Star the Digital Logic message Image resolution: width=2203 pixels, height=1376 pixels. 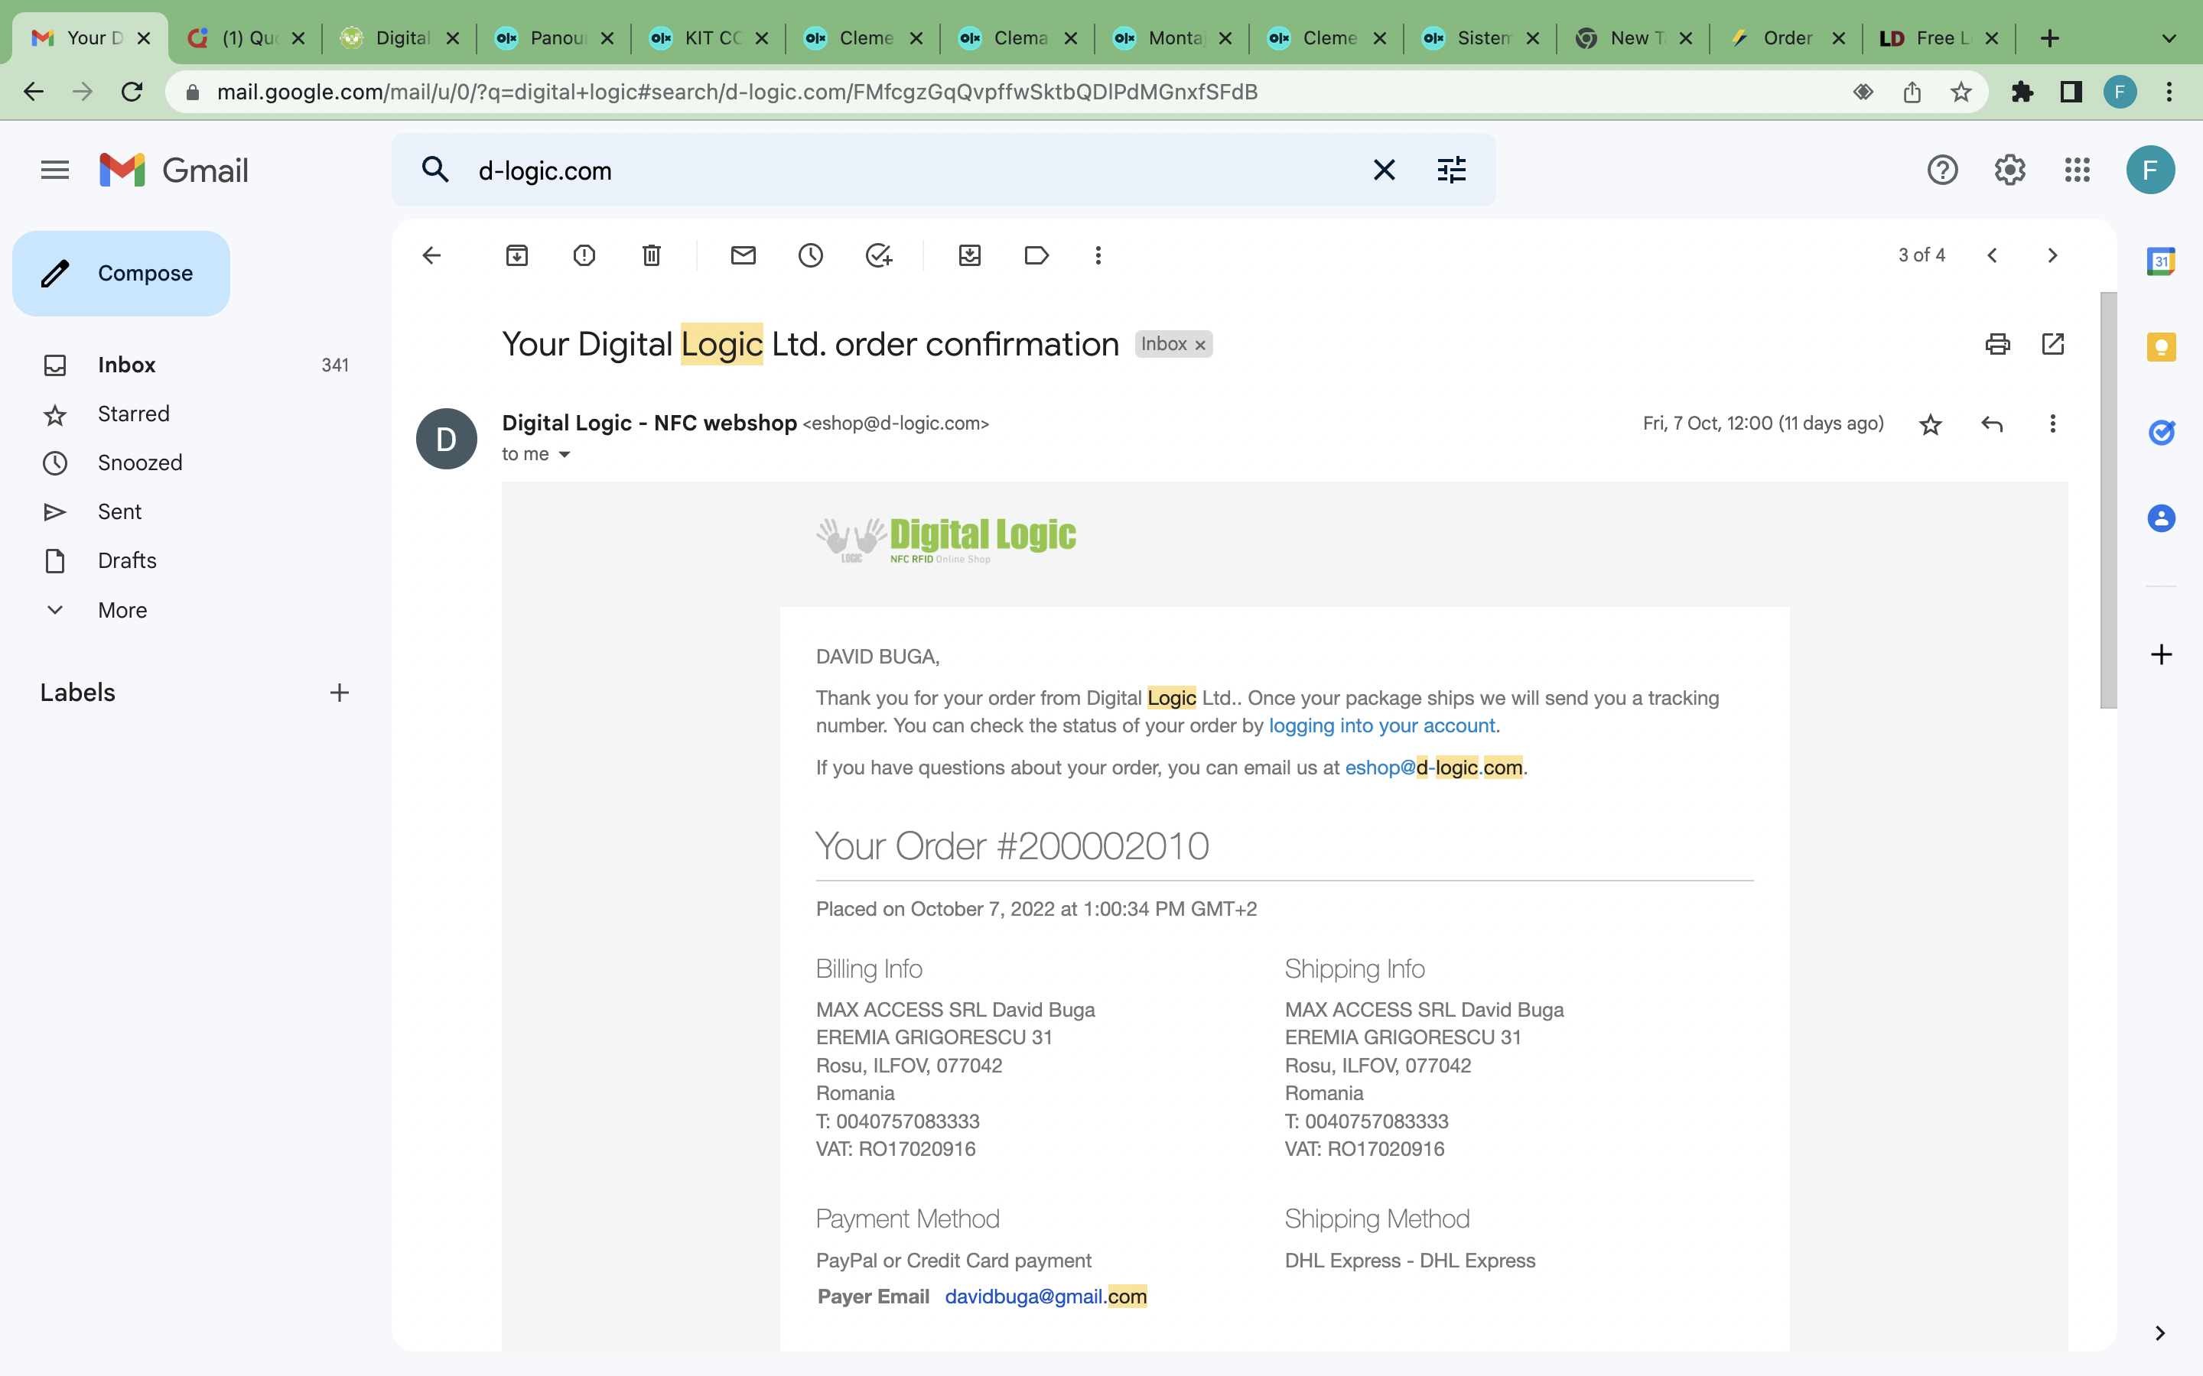click(x=1931, y=424)
